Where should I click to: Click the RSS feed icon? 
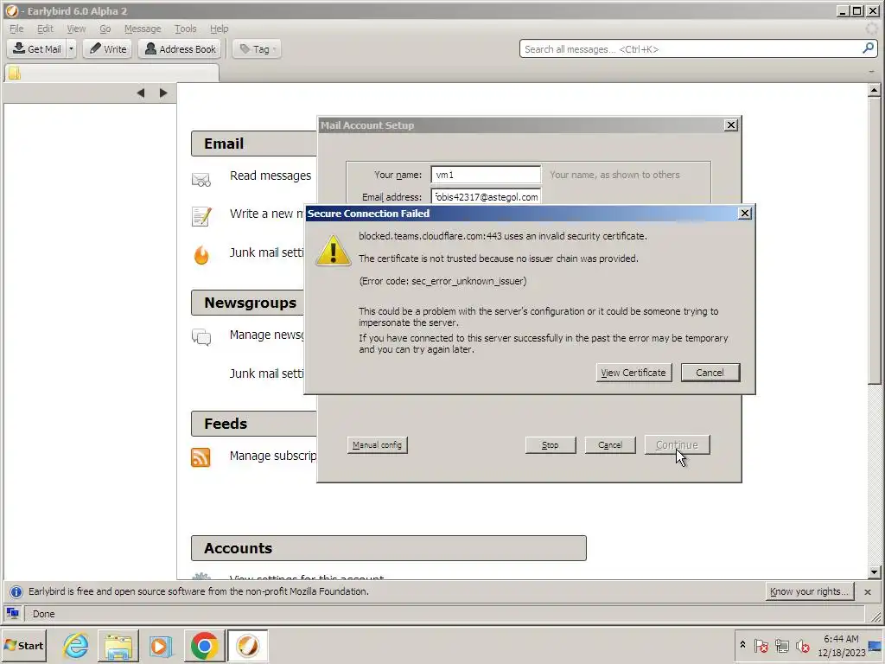(201, 457)
